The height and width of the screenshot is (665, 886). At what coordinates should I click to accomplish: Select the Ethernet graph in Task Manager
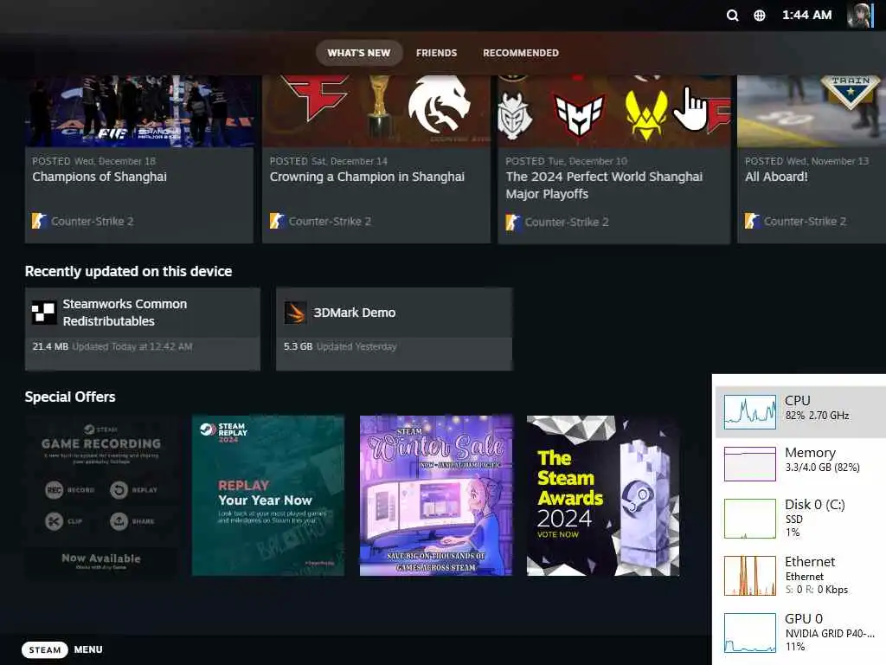point(750,576)
